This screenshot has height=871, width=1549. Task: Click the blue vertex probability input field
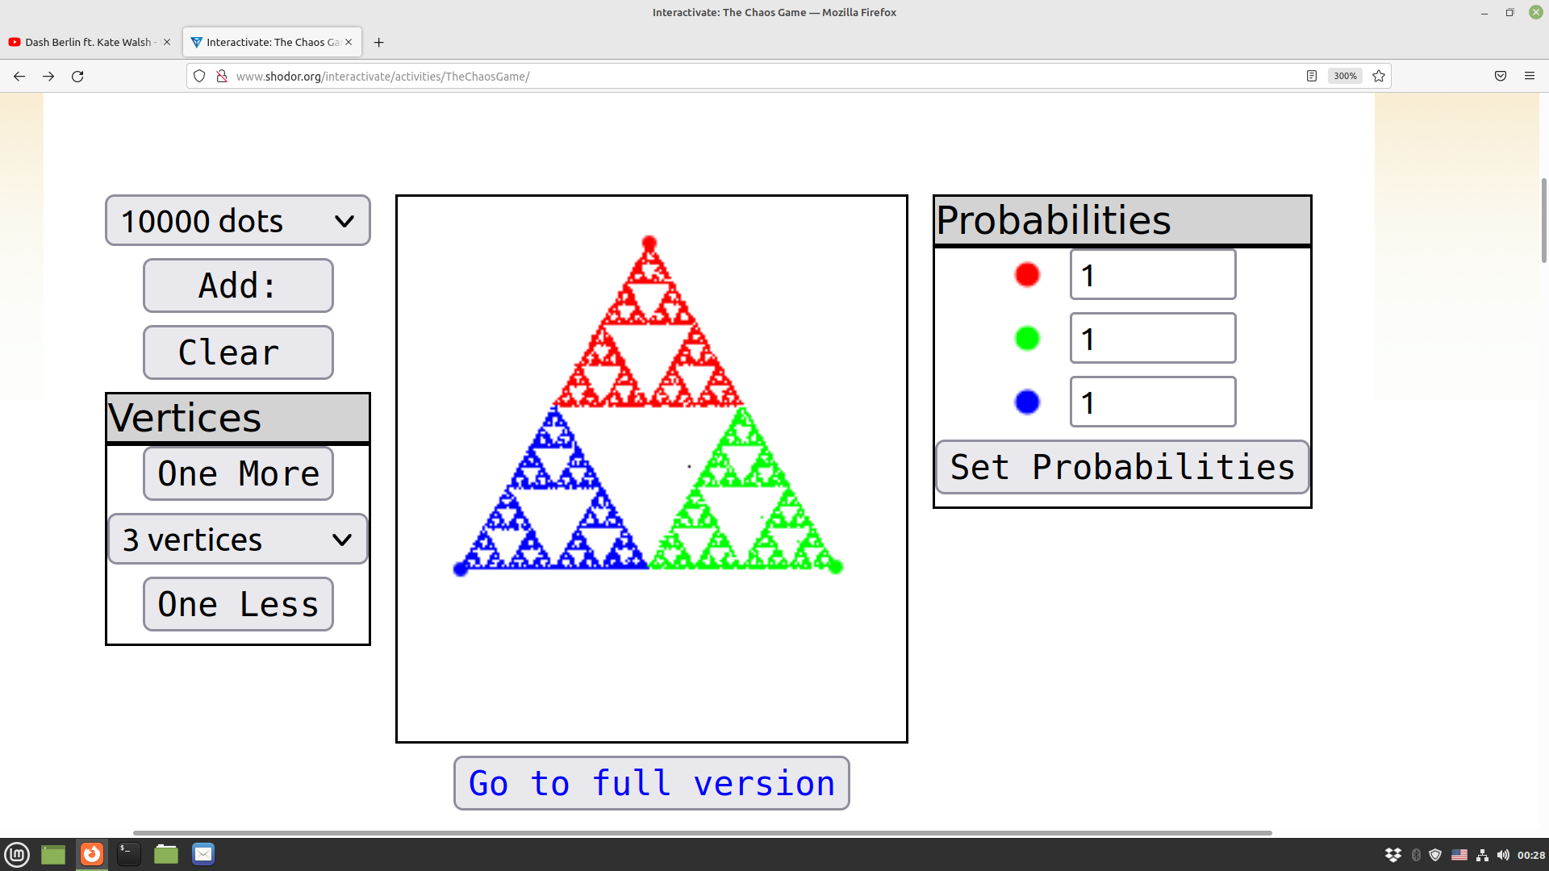coord(1152,402)
